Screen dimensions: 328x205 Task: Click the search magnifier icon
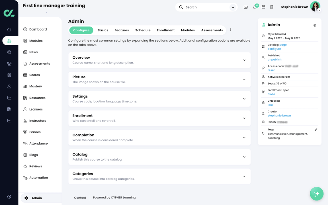pyautogui.click(x=181, y=7)
